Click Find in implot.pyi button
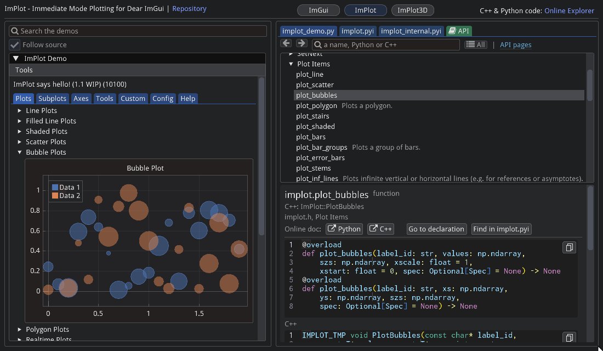The height and width of the screenshot is (351, 603). (x=501, y=229)
